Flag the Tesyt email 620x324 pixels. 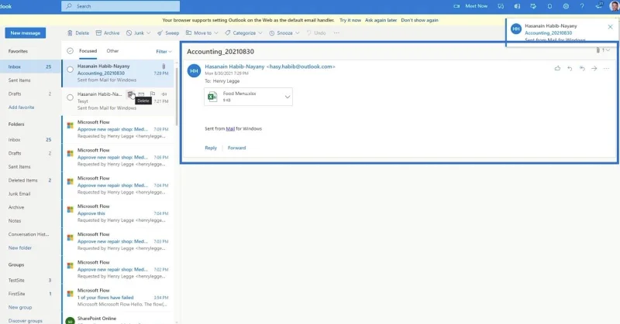point(153,94)
